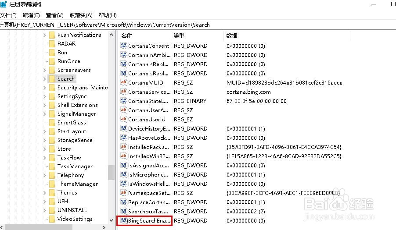Screen dimensions: 396x230
Task: Click the CortanaUserA... string icon
Action: 124,110
